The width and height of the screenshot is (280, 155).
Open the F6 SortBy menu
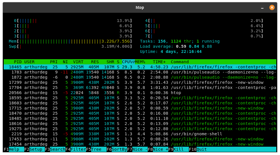coord(117,149)
